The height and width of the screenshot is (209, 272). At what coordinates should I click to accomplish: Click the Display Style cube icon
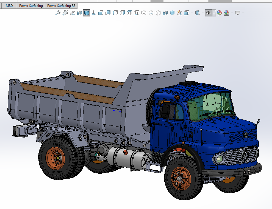[198, 13]
